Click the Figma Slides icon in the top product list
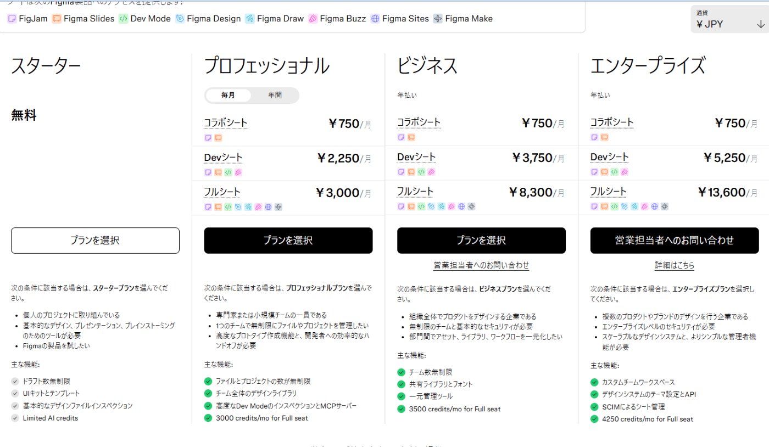 coord(57,19)
